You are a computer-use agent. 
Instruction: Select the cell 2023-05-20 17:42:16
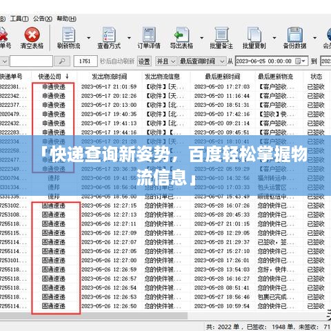click(x=222, y=114)
